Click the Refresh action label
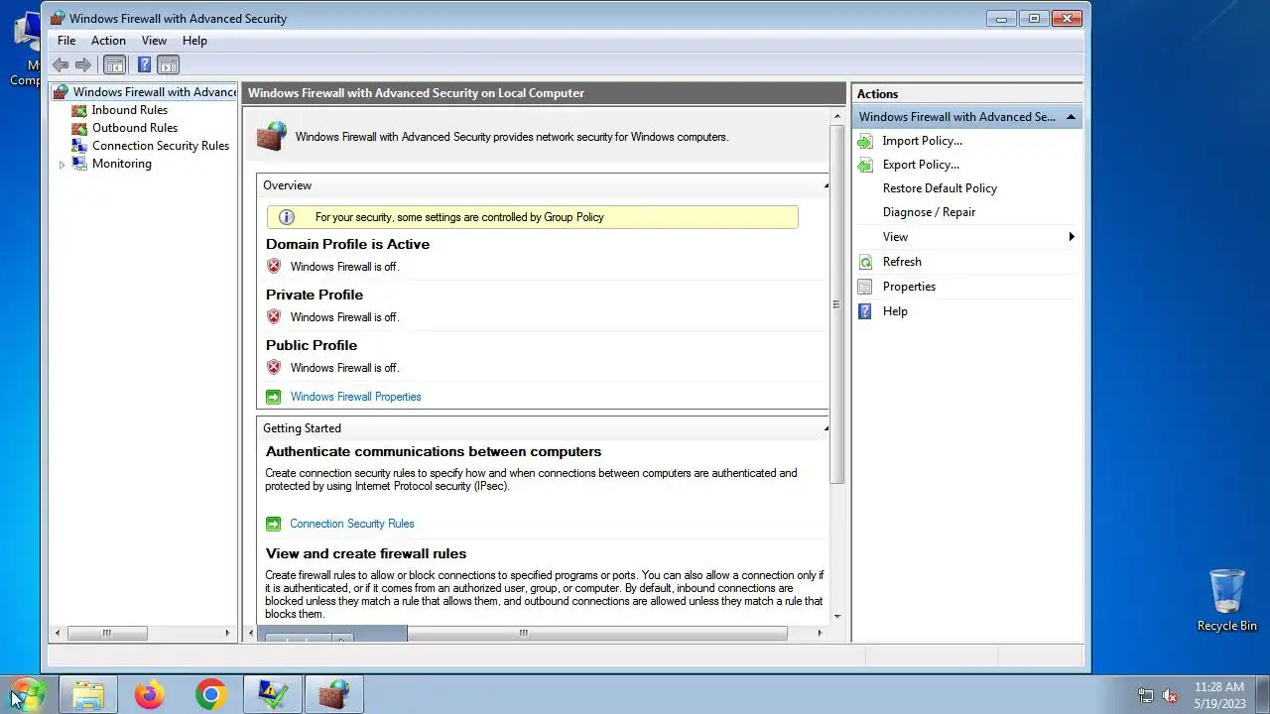This screenshot has width=1270, height=714. pyautogui.click(x=902, y=262)
